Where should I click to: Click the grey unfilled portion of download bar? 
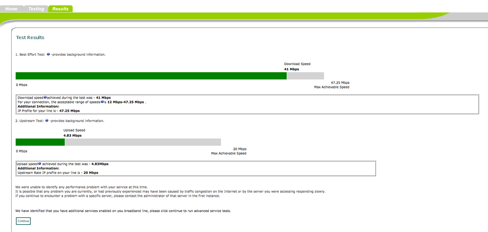click(305, 76)
